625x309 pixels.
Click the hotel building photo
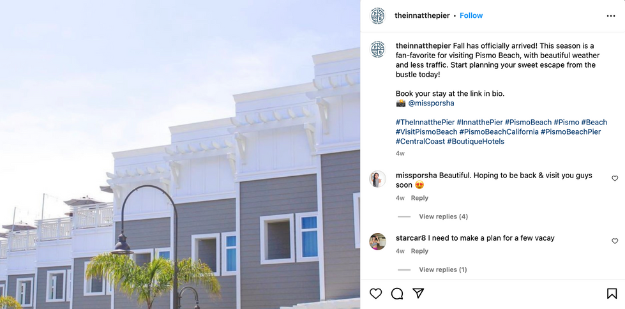180,154
